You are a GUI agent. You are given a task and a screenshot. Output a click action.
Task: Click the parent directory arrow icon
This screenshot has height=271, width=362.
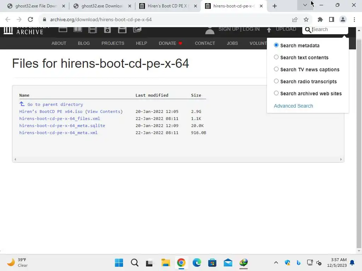[x=22, y=104]
